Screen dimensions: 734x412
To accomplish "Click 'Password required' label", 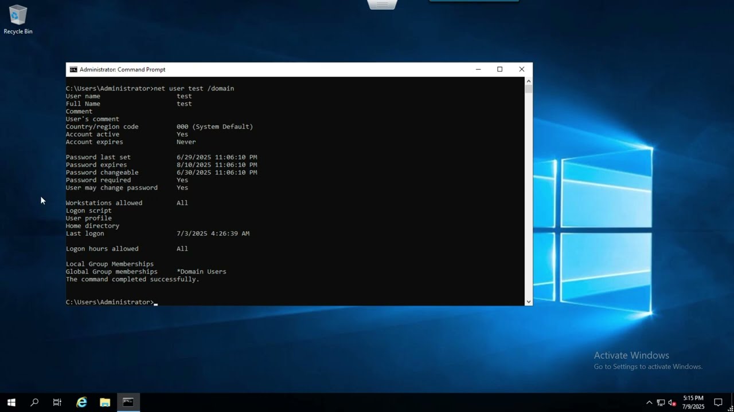I will (x=98, y=180).
